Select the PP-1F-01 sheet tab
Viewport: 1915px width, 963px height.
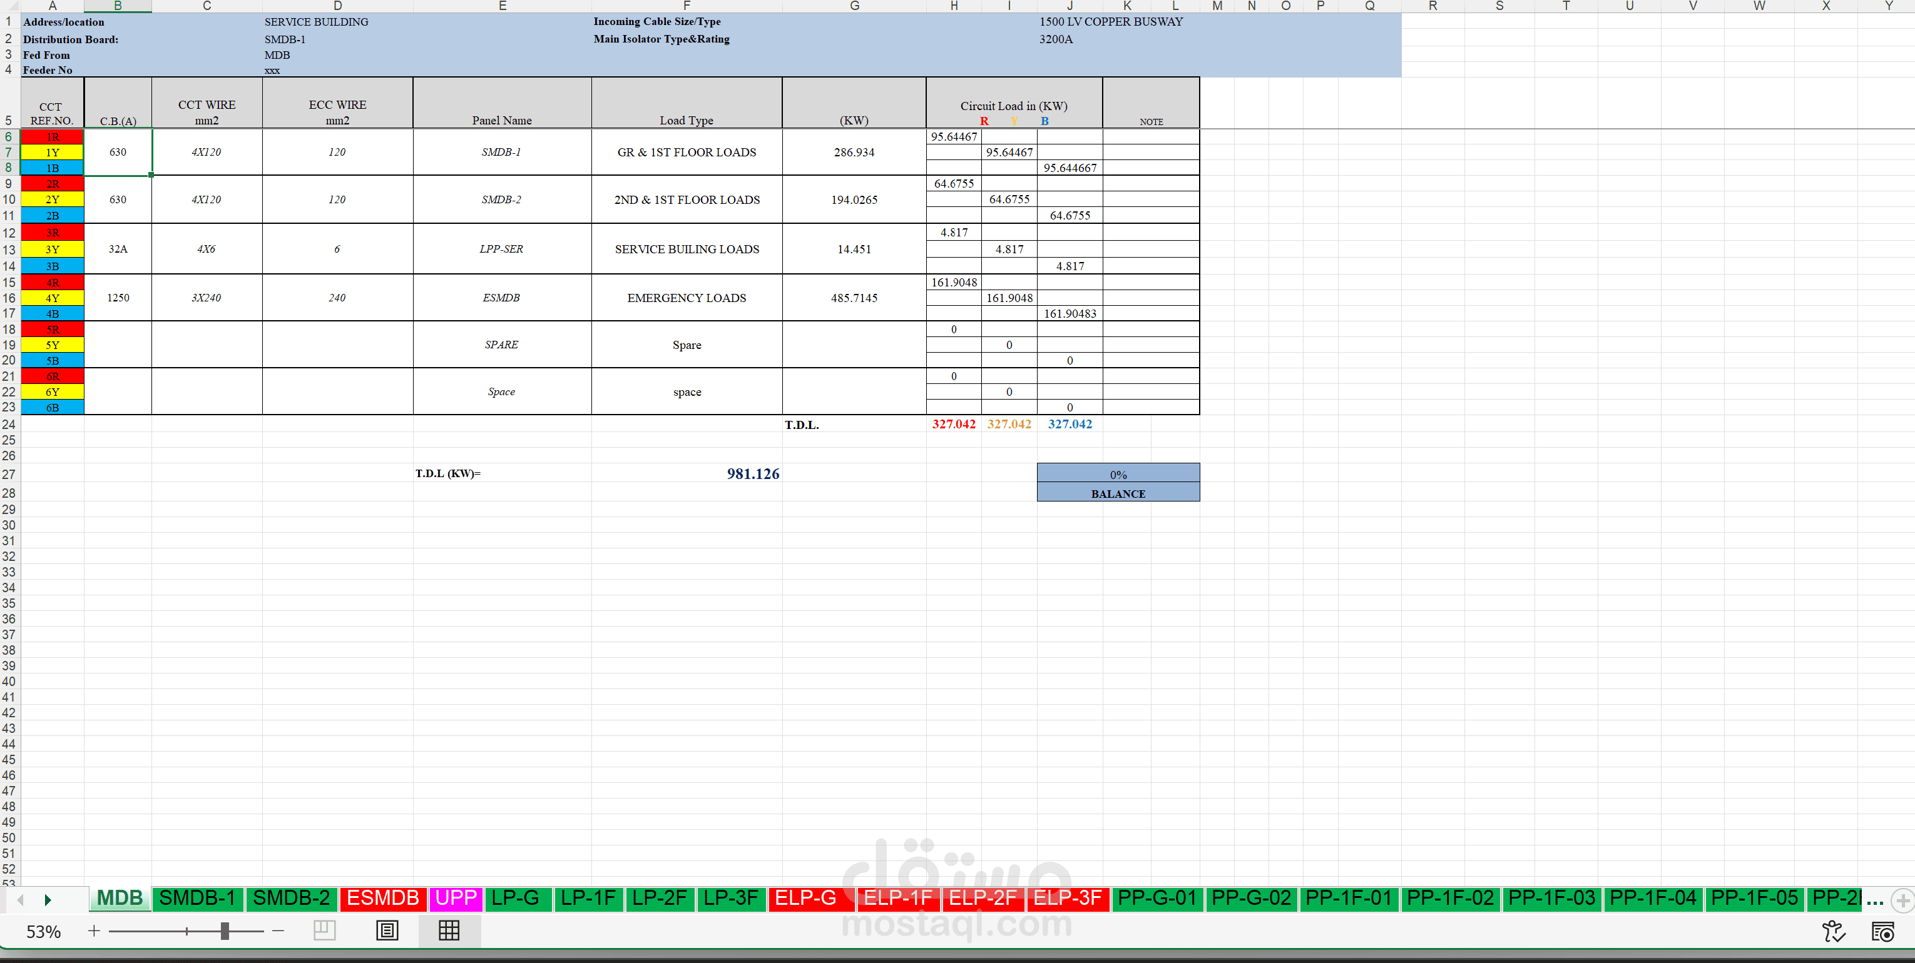coord(1349,899)
